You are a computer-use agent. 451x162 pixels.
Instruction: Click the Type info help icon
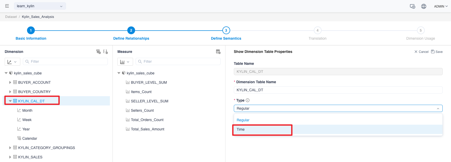click(248, 100)
